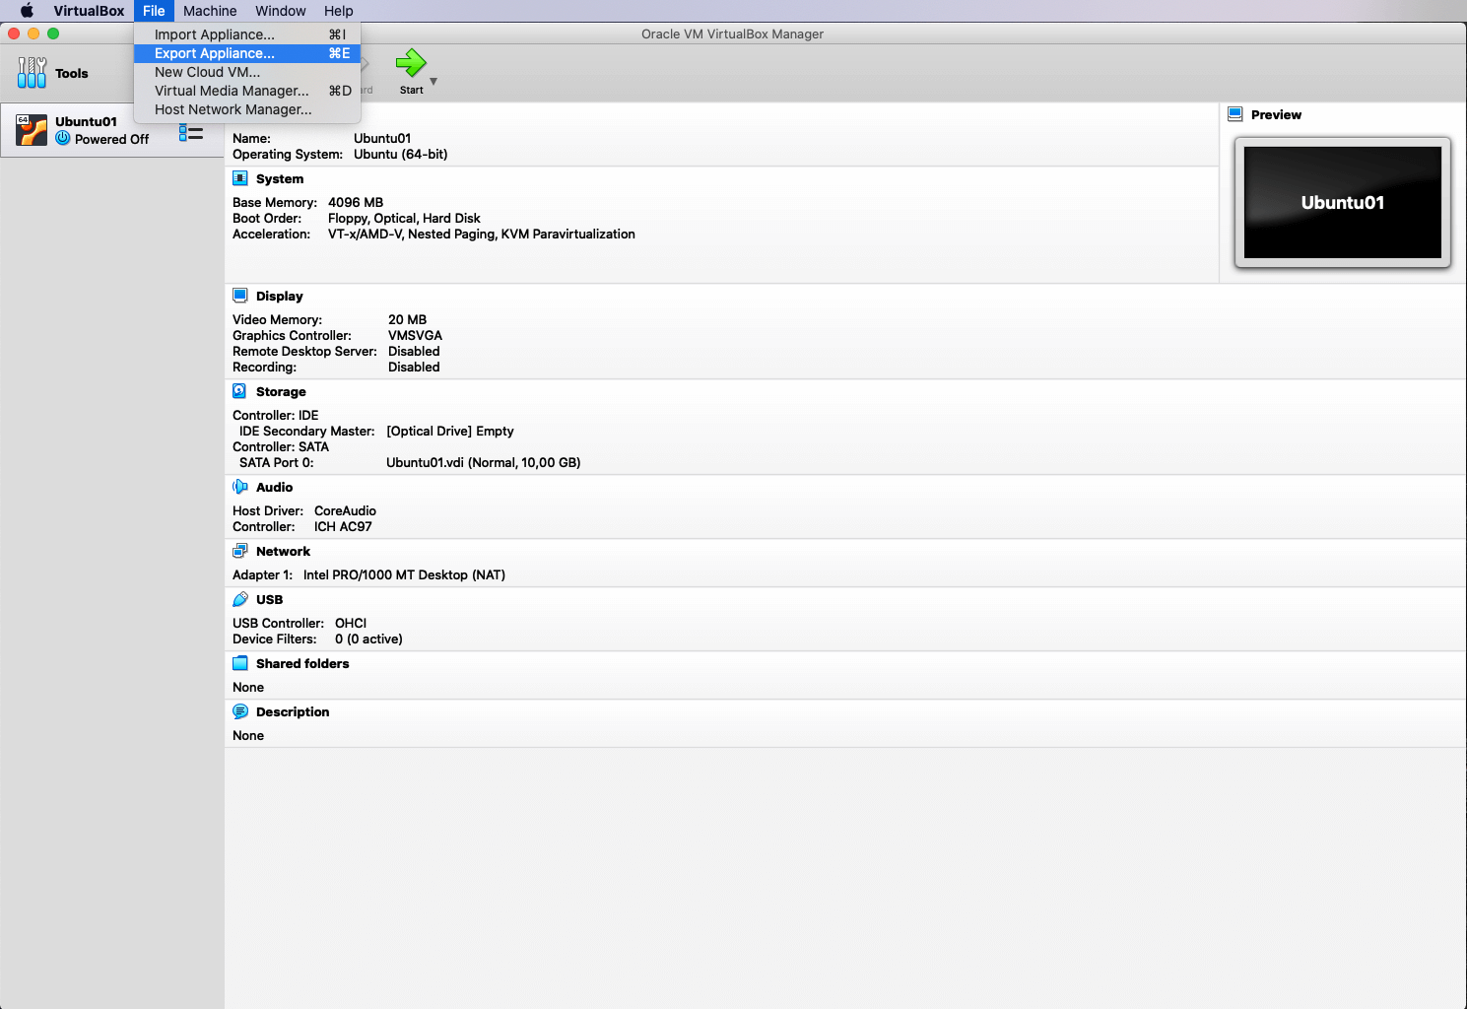Click the Preview panel title
The image size is (1467, 1009).
[1276, 115]
